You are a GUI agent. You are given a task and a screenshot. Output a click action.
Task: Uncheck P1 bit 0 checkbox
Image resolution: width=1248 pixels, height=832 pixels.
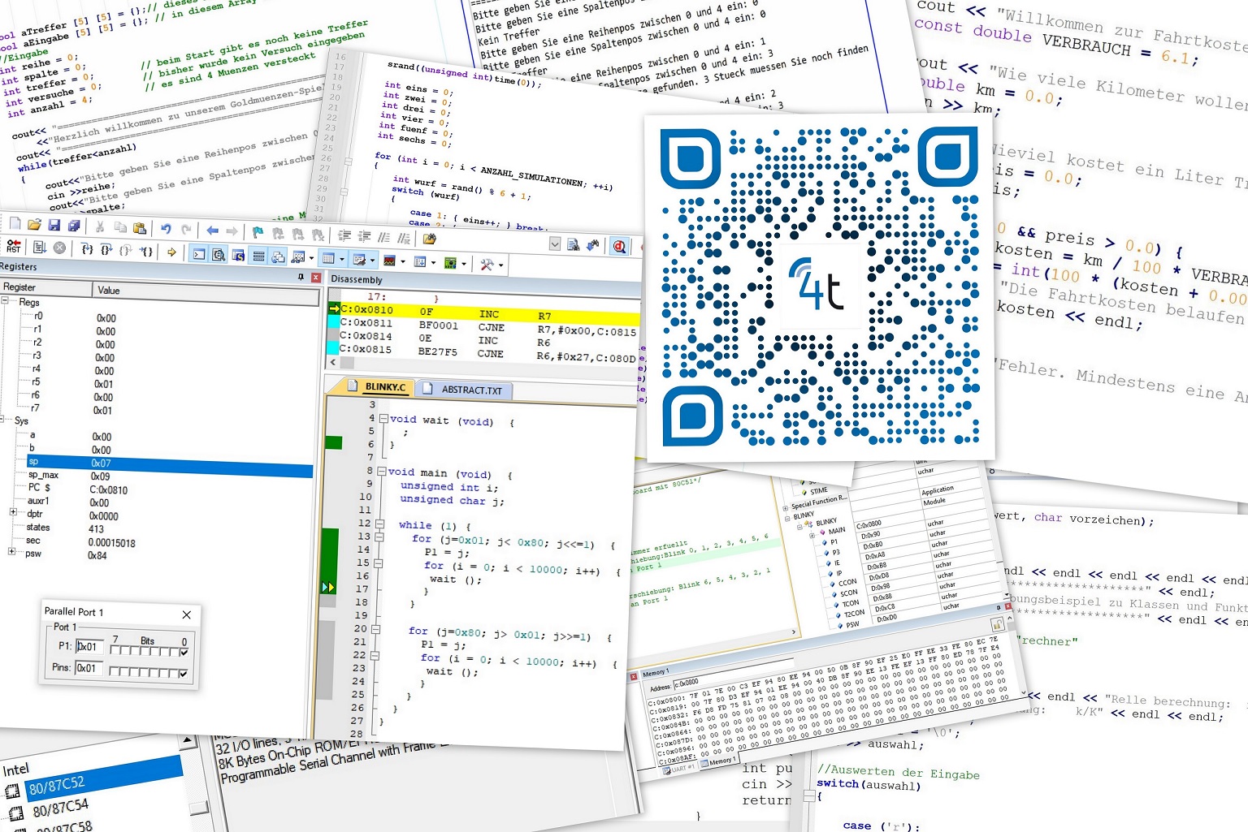click(x=184, y=653)
